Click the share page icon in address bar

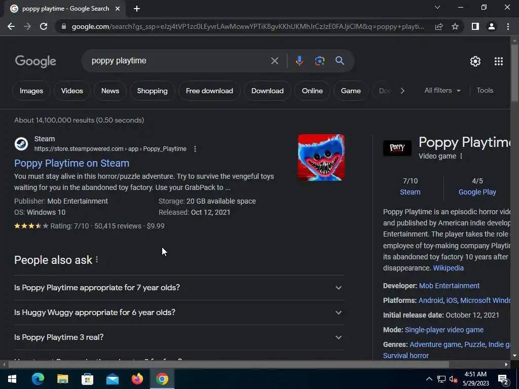pos(439,26)
